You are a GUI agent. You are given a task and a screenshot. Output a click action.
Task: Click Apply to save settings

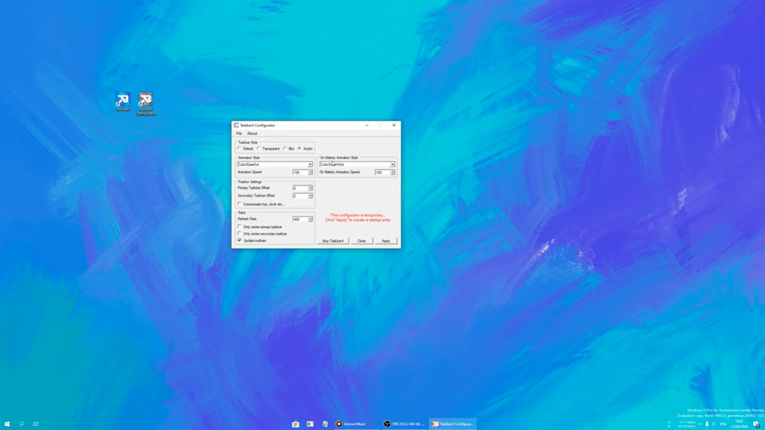pos(386,241)
